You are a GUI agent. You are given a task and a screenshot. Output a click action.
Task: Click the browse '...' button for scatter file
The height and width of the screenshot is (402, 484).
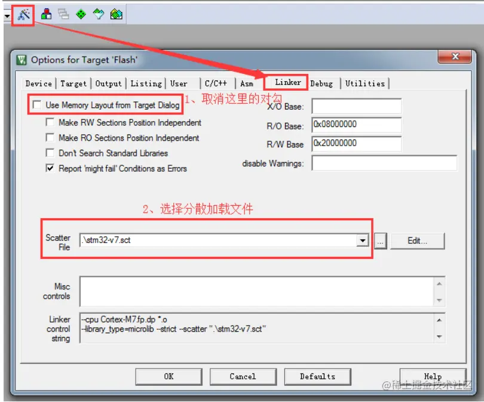click(x=380, y=241)
